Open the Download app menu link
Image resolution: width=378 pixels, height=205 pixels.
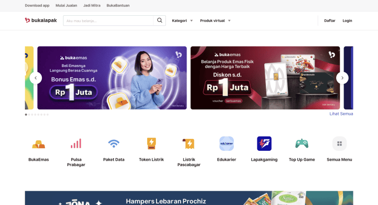tap(37, 5)
